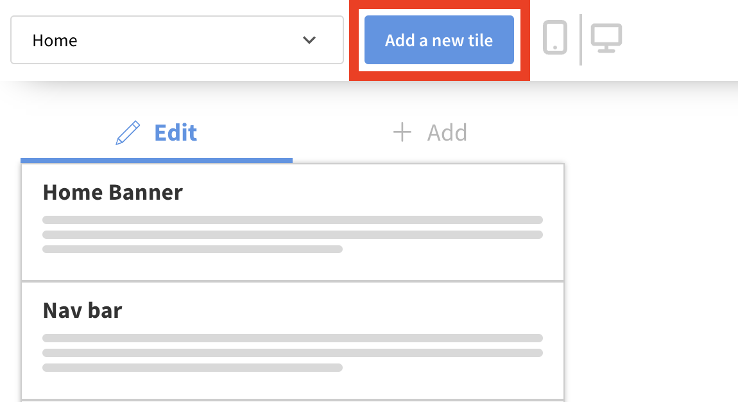Click the blue underline beneath Edit tab

tap(157, 160)
